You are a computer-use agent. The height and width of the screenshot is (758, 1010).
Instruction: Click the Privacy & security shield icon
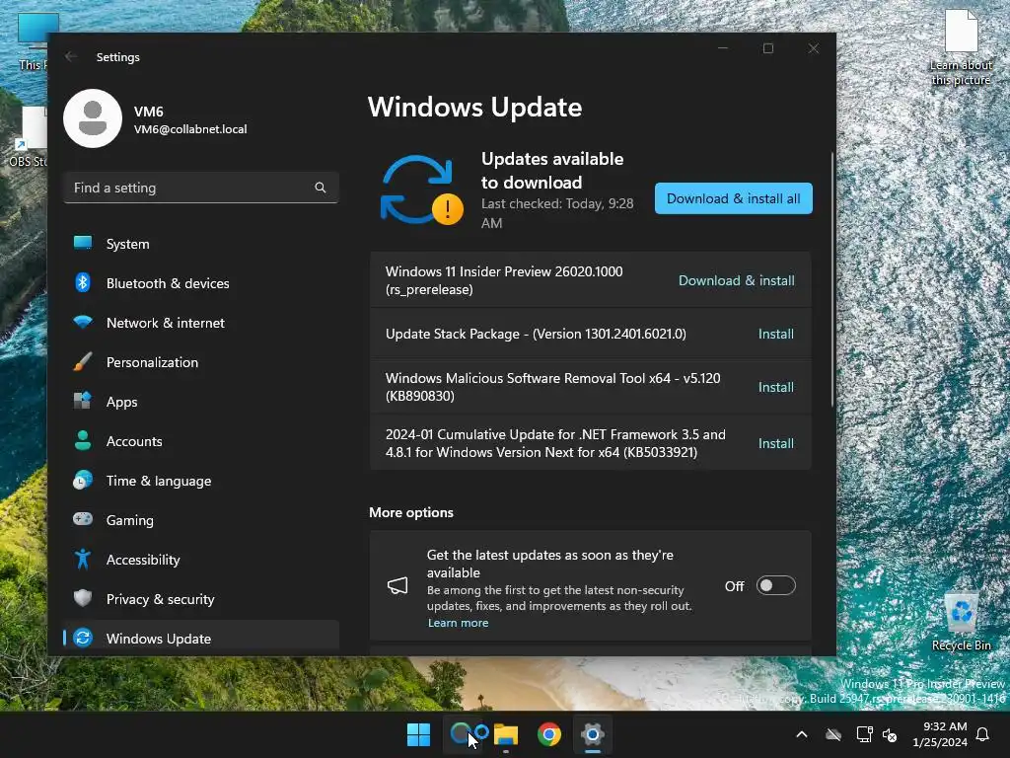(83, 598)
